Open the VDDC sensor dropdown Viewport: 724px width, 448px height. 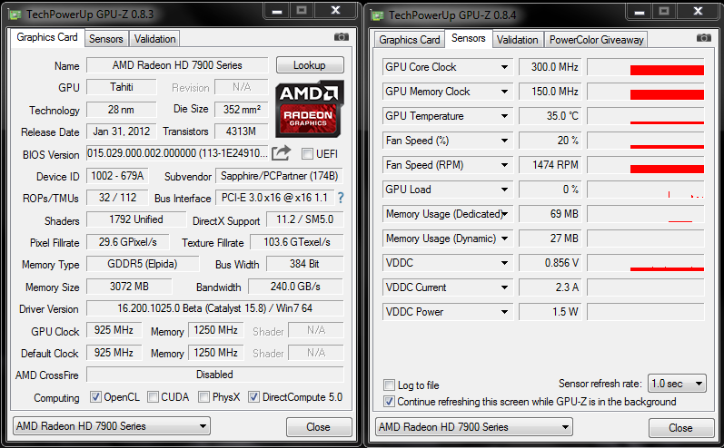coord(505,263)
